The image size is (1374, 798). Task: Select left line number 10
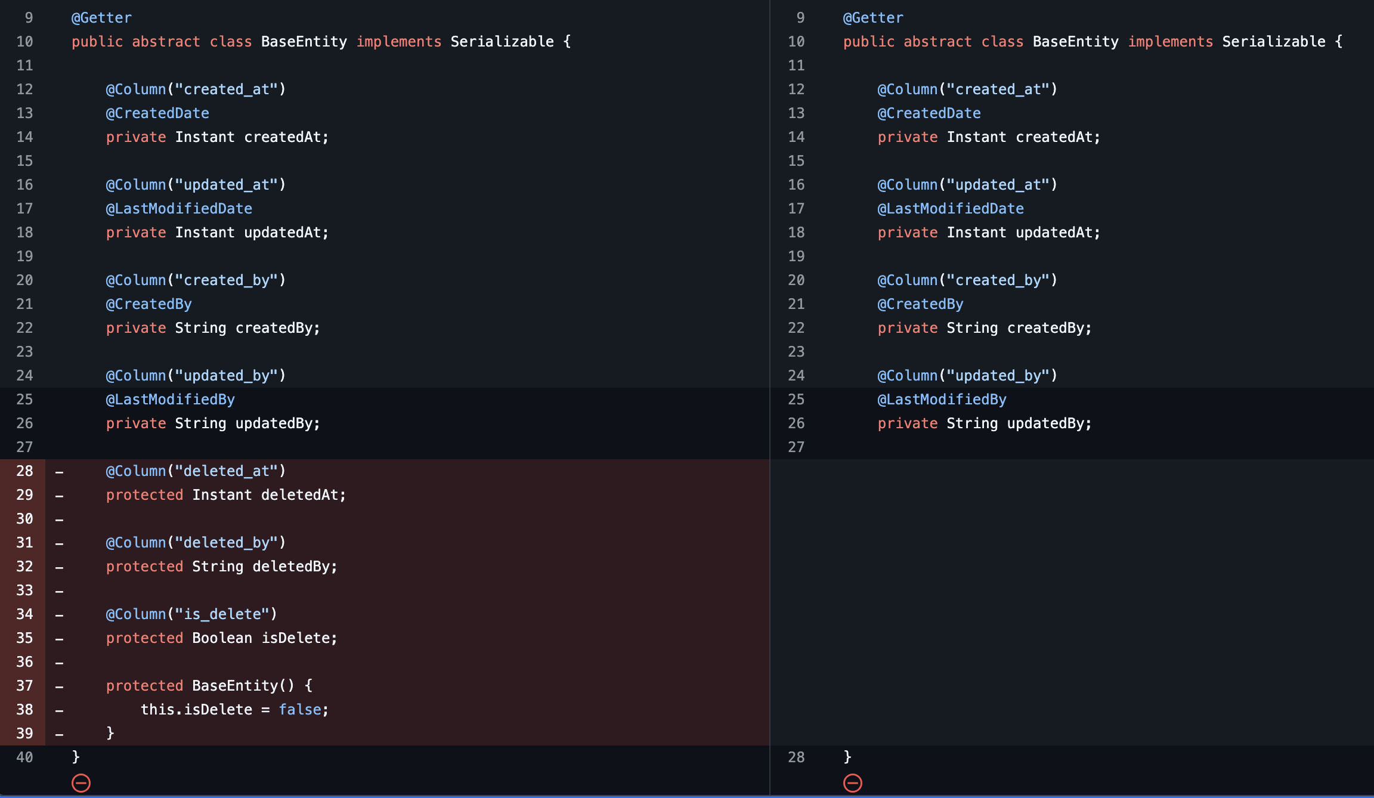24,42
